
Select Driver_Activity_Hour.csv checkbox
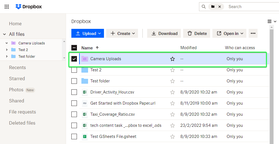coord(74,92)
